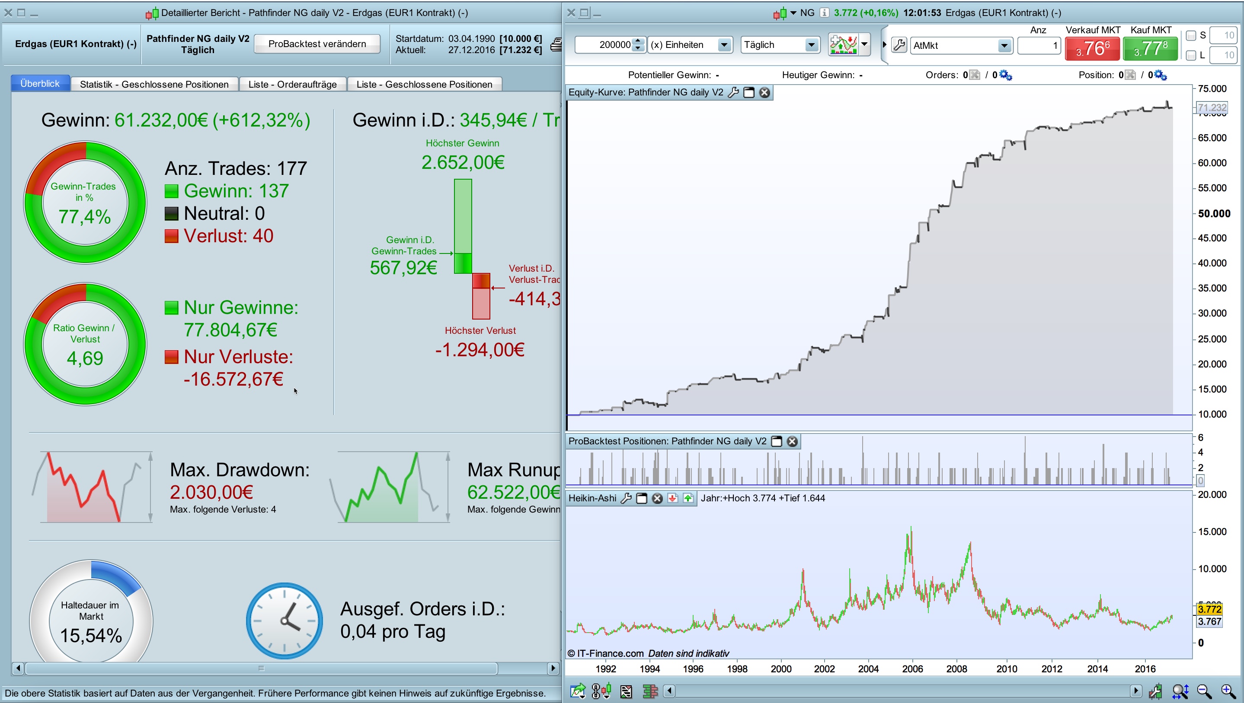This screenshot has width=1244, height=703.
Task: Open indicator chart icon in toolbar
Action: pyautogui.click(x=843, y=45)
